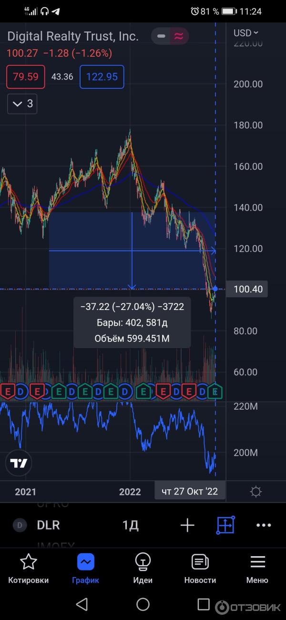Tap the red sell price 79.59

(26, 77)
